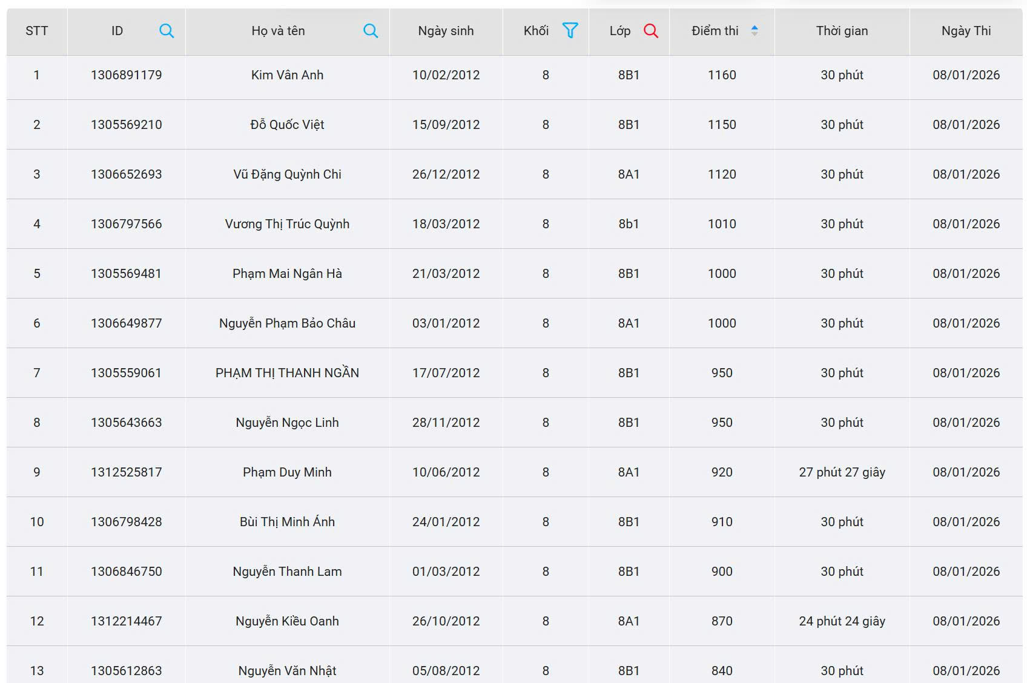Open search for Họ và tên column
The image size is (1027, 683).
click(371, 31)
